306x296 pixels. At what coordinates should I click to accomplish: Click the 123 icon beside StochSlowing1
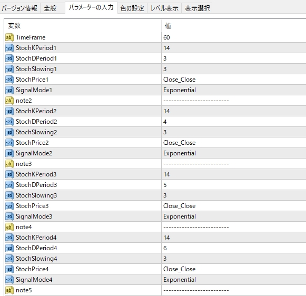click(9, 69)
